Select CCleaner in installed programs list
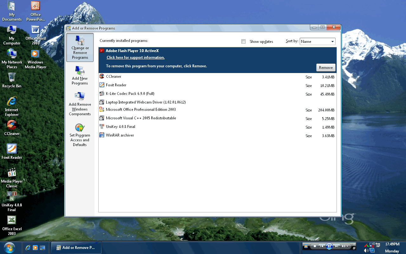This screenshot has width=406, height=254. [x=218, y=77]
